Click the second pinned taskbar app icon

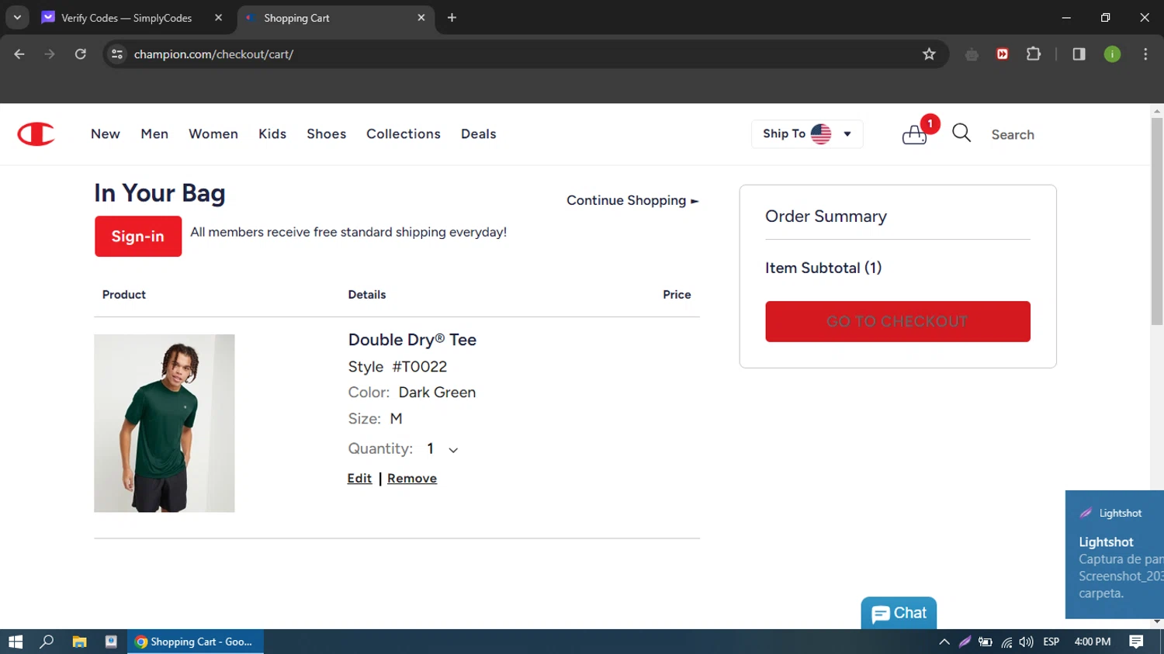tap(111, 642)
